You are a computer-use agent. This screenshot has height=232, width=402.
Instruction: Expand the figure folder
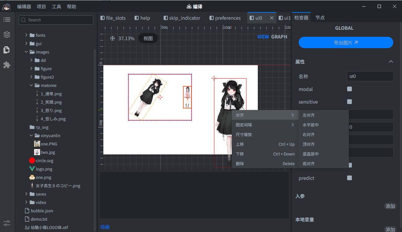tap(31, 69)
